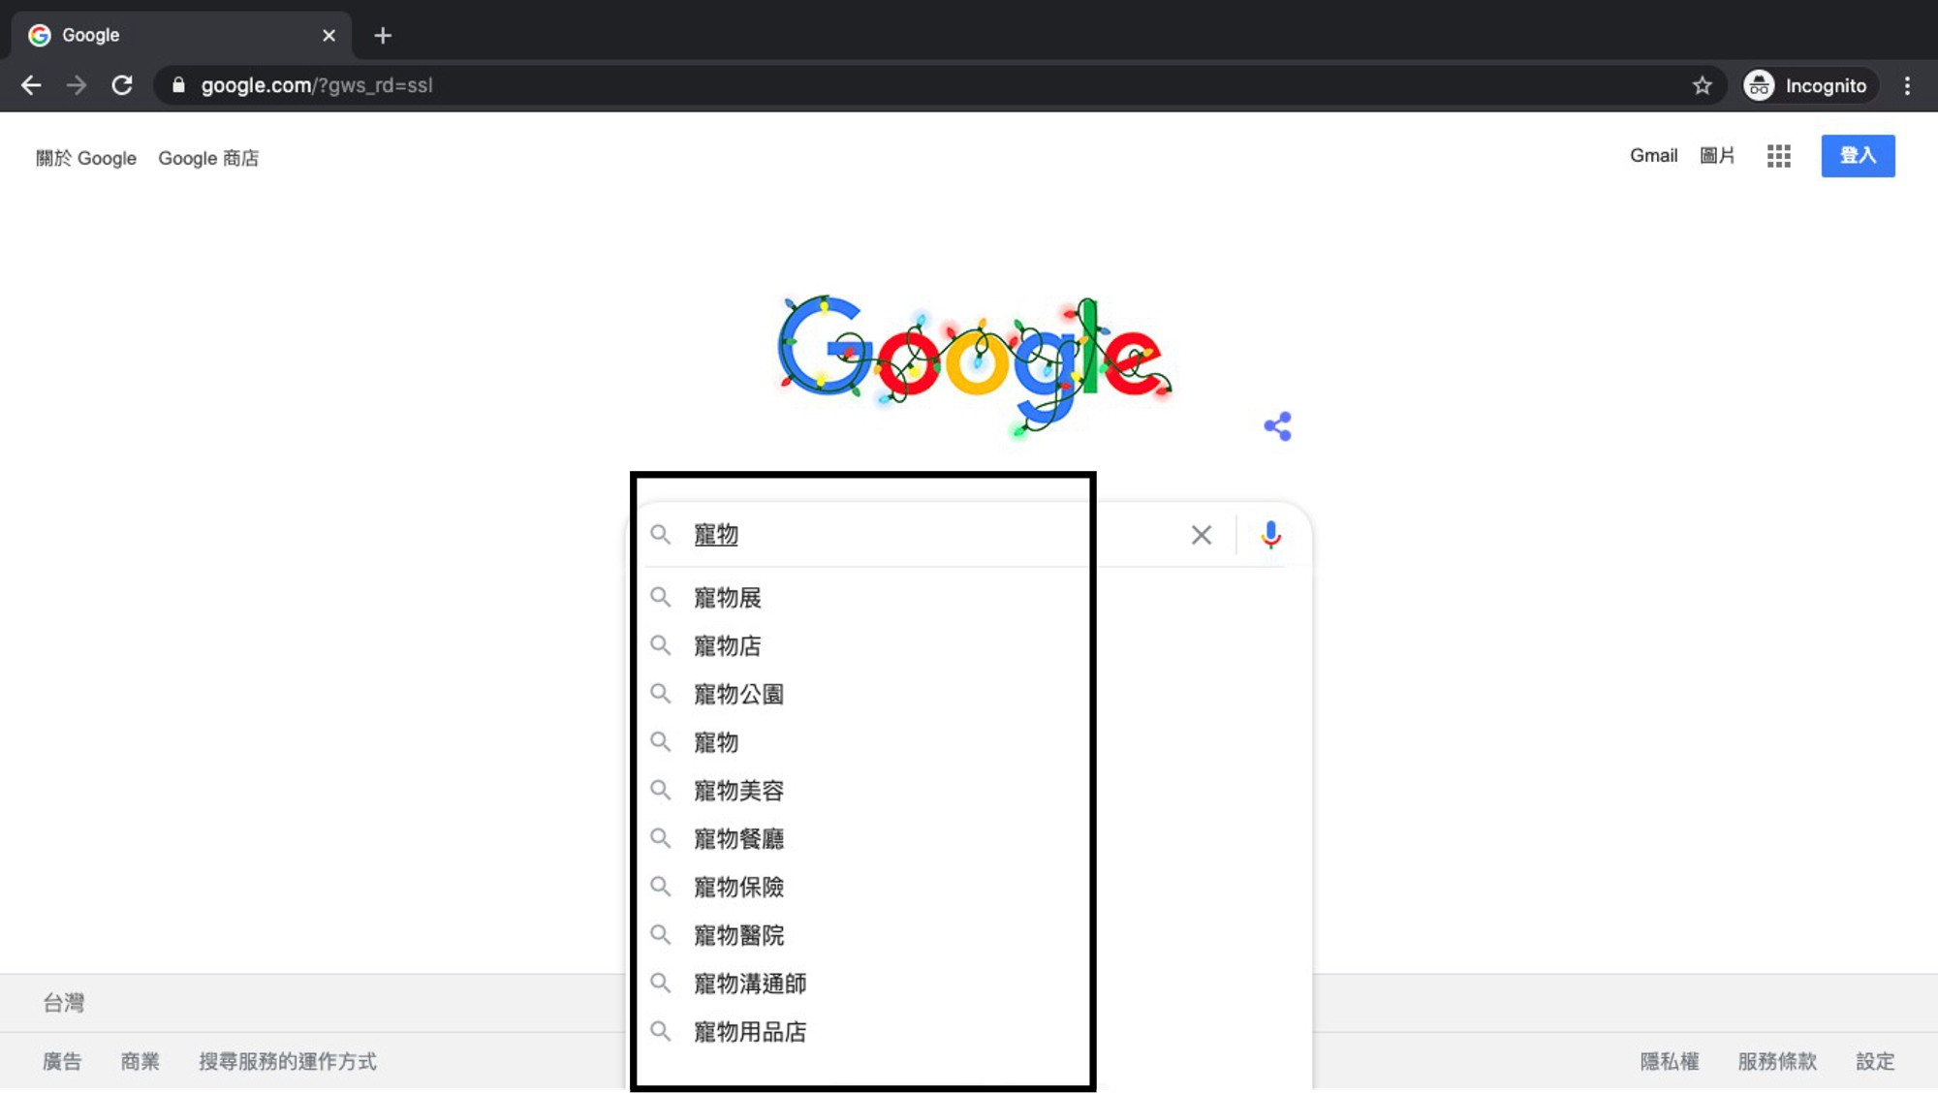Screen dimensions: 1938x1094
Task: Open the 圖片 images link
Action: pos(1717,156)
